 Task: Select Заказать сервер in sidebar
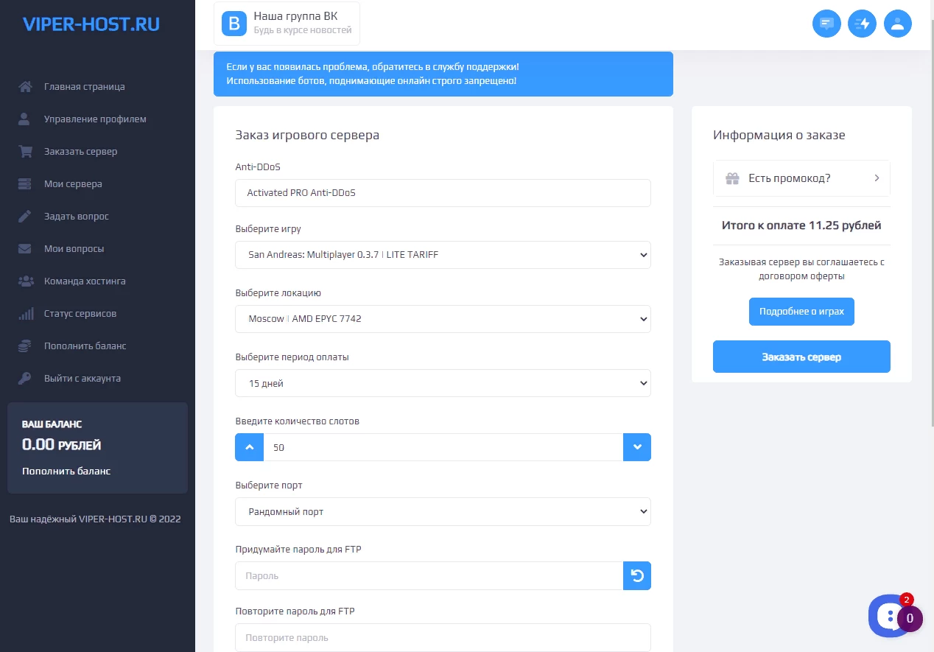[80, 152]
